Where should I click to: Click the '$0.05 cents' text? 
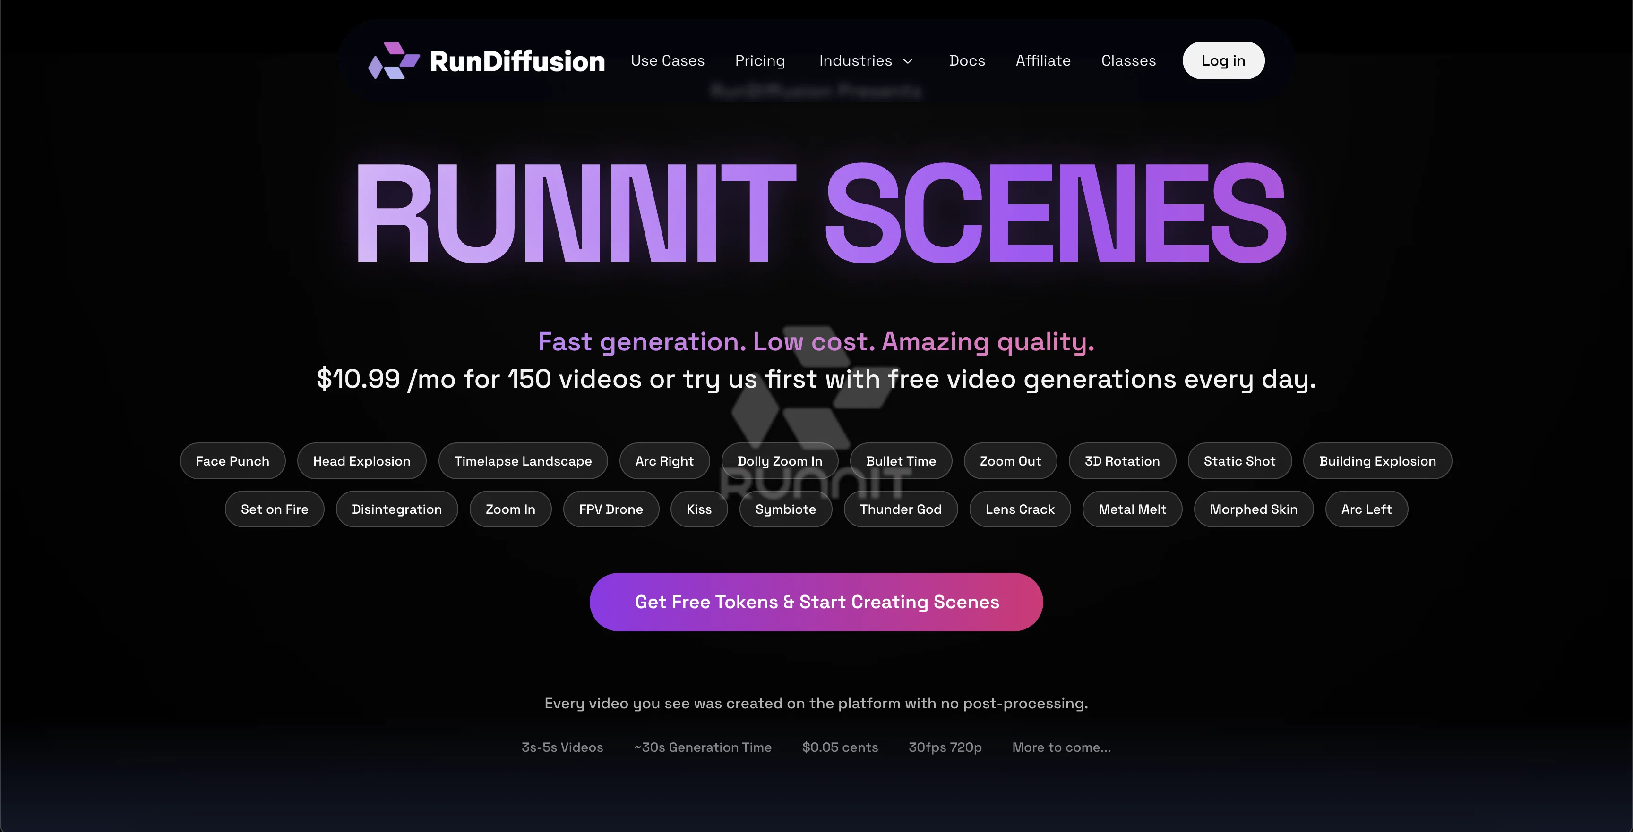click(840, 747)
